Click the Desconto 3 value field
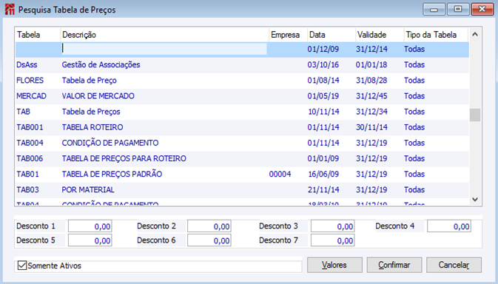This screenshot has width=498, height=284. (332, 226)
